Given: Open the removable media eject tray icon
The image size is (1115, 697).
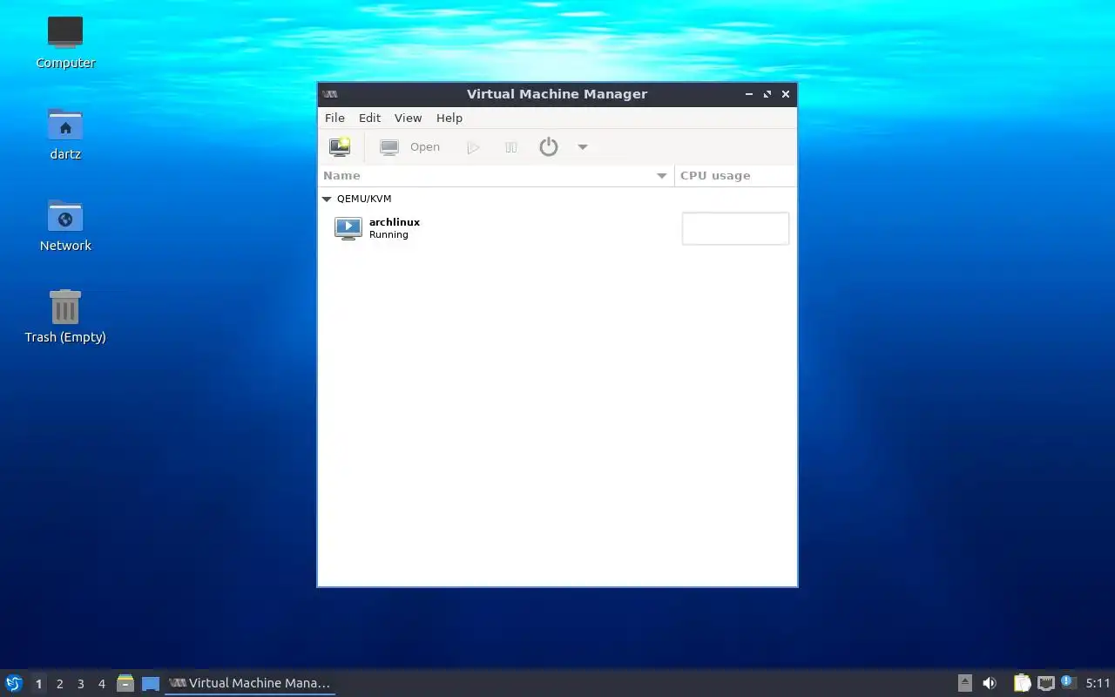Looking at the screenshot, I should [x=965, y=683].
